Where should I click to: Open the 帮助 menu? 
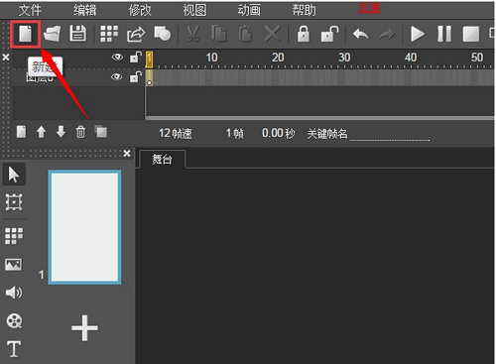(x=304, y=10)
